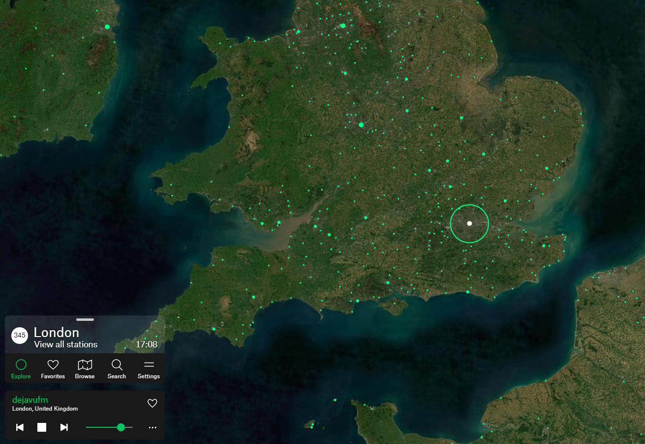Open the Explore tab
This screenshot has height=444, width=645.
point(21,369)
